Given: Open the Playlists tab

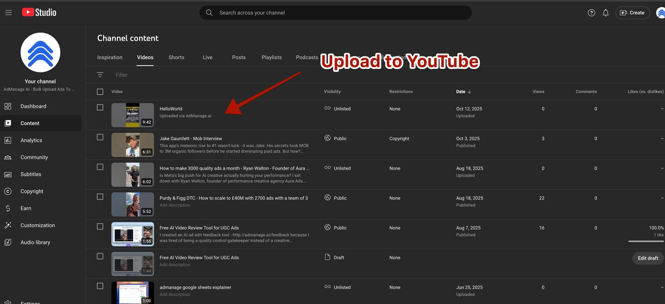Looking at the screenshot, I should click(x=271, y=57).
